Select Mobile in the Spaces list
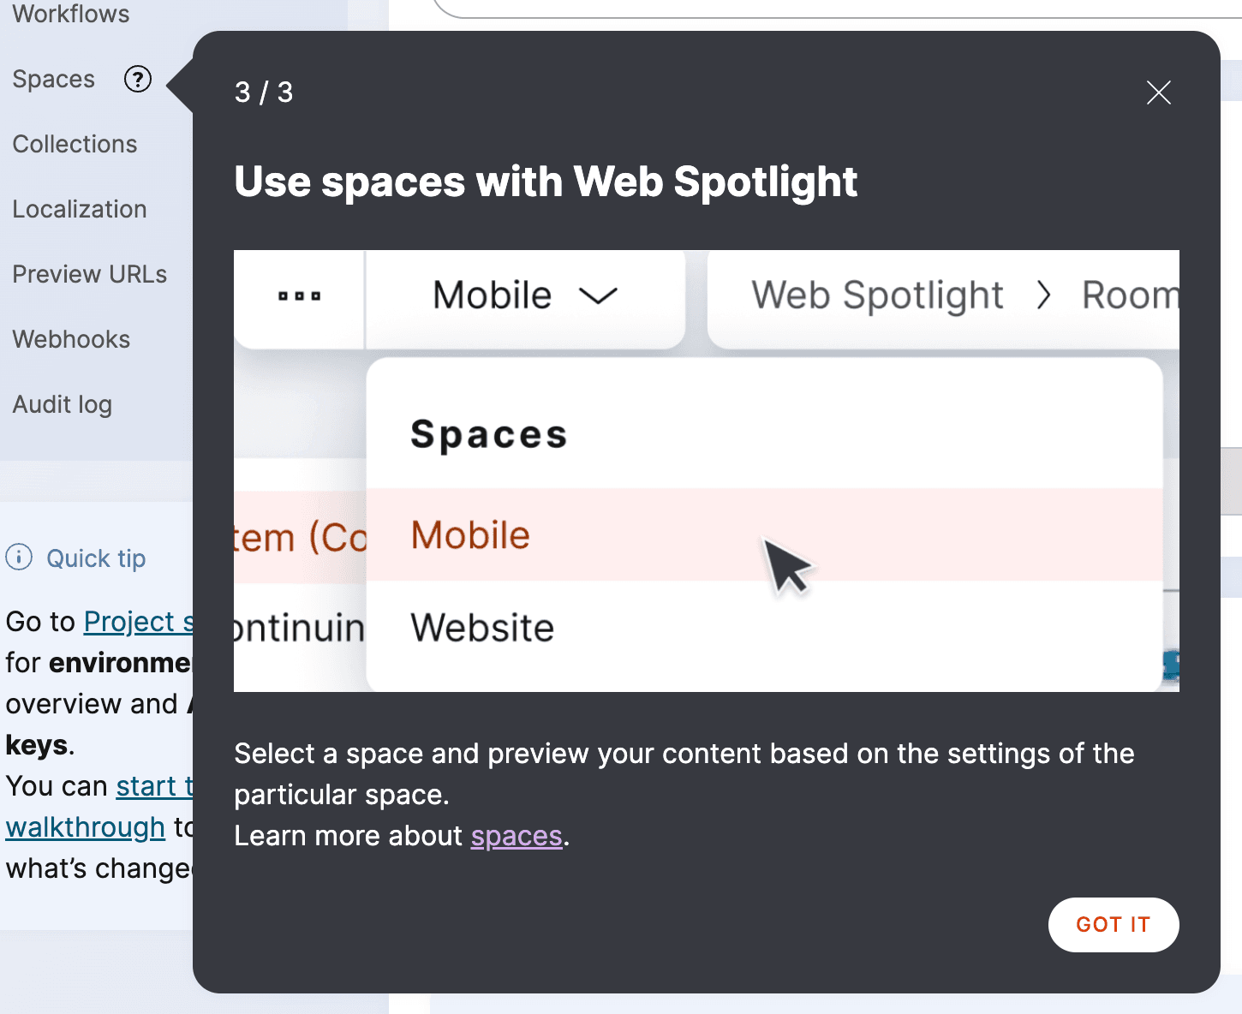 point(470,536)
